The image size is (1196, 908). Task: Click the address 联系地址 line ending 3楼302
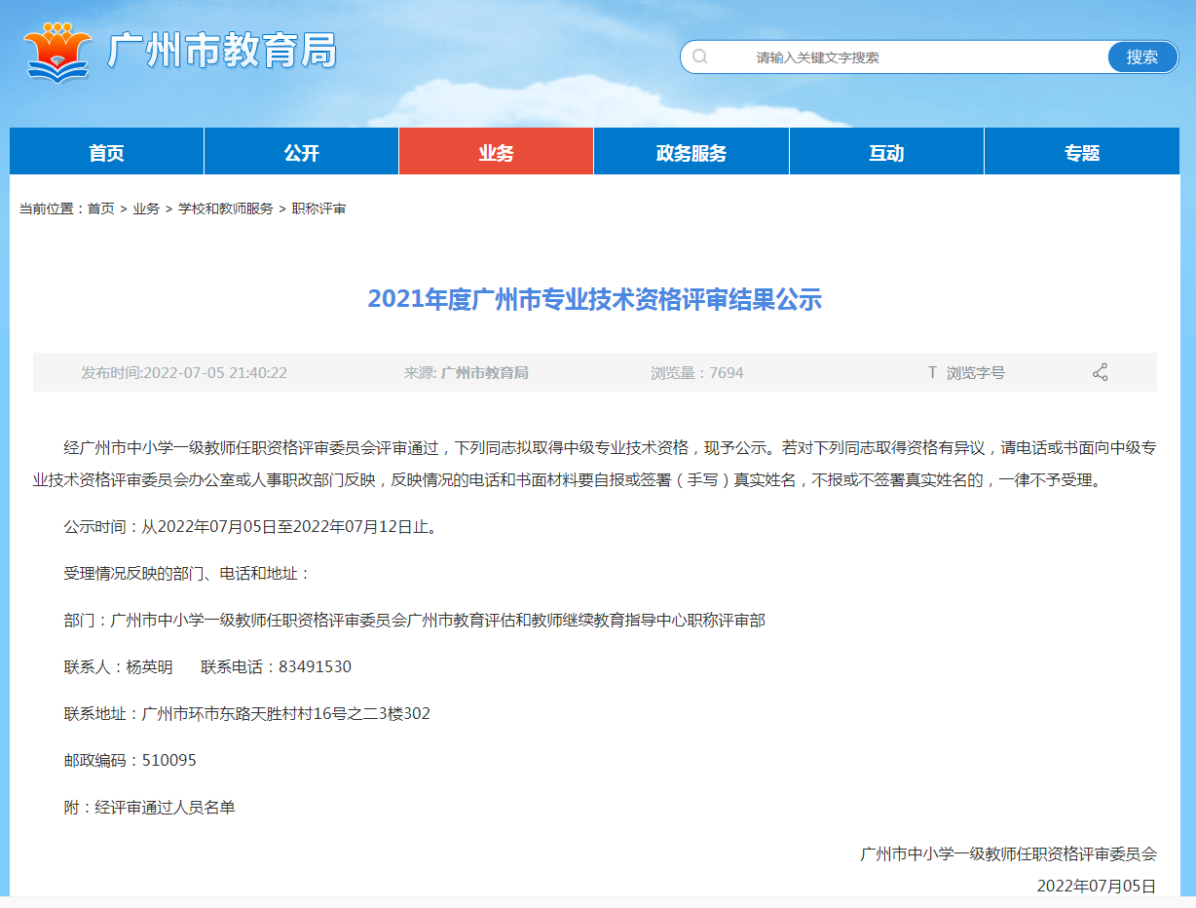pyautogui.click(x=247, y=714)
